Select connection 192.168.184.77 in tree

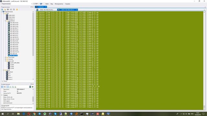(14, 28)
